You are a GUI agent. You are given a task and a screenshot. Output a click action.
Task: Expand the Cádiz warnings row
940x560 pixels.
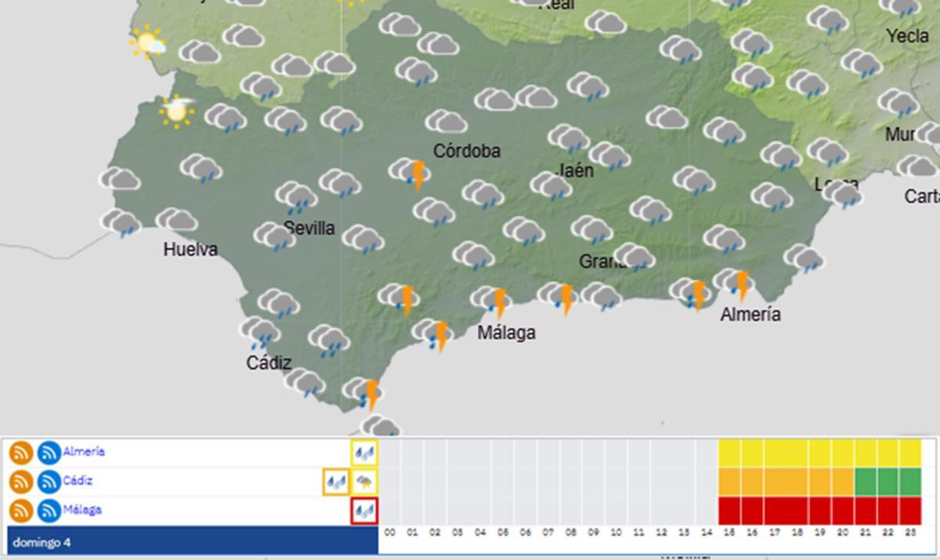pos(80,481)
